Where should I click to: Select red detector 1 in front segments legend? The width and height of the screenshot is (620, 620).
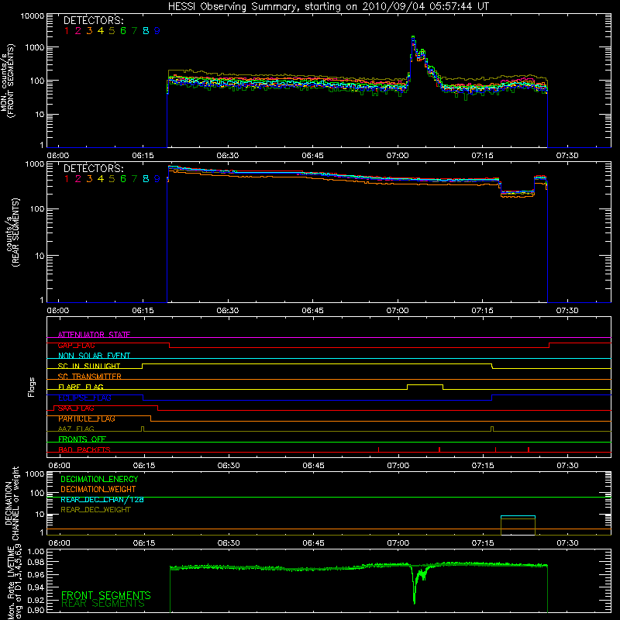click(67, 31)
